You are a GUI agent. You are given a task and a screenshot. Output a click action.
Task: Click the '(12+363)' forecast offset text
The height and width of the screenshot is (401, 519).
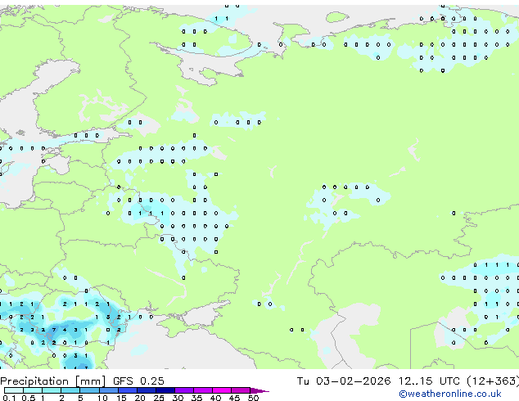click(493, 381)
